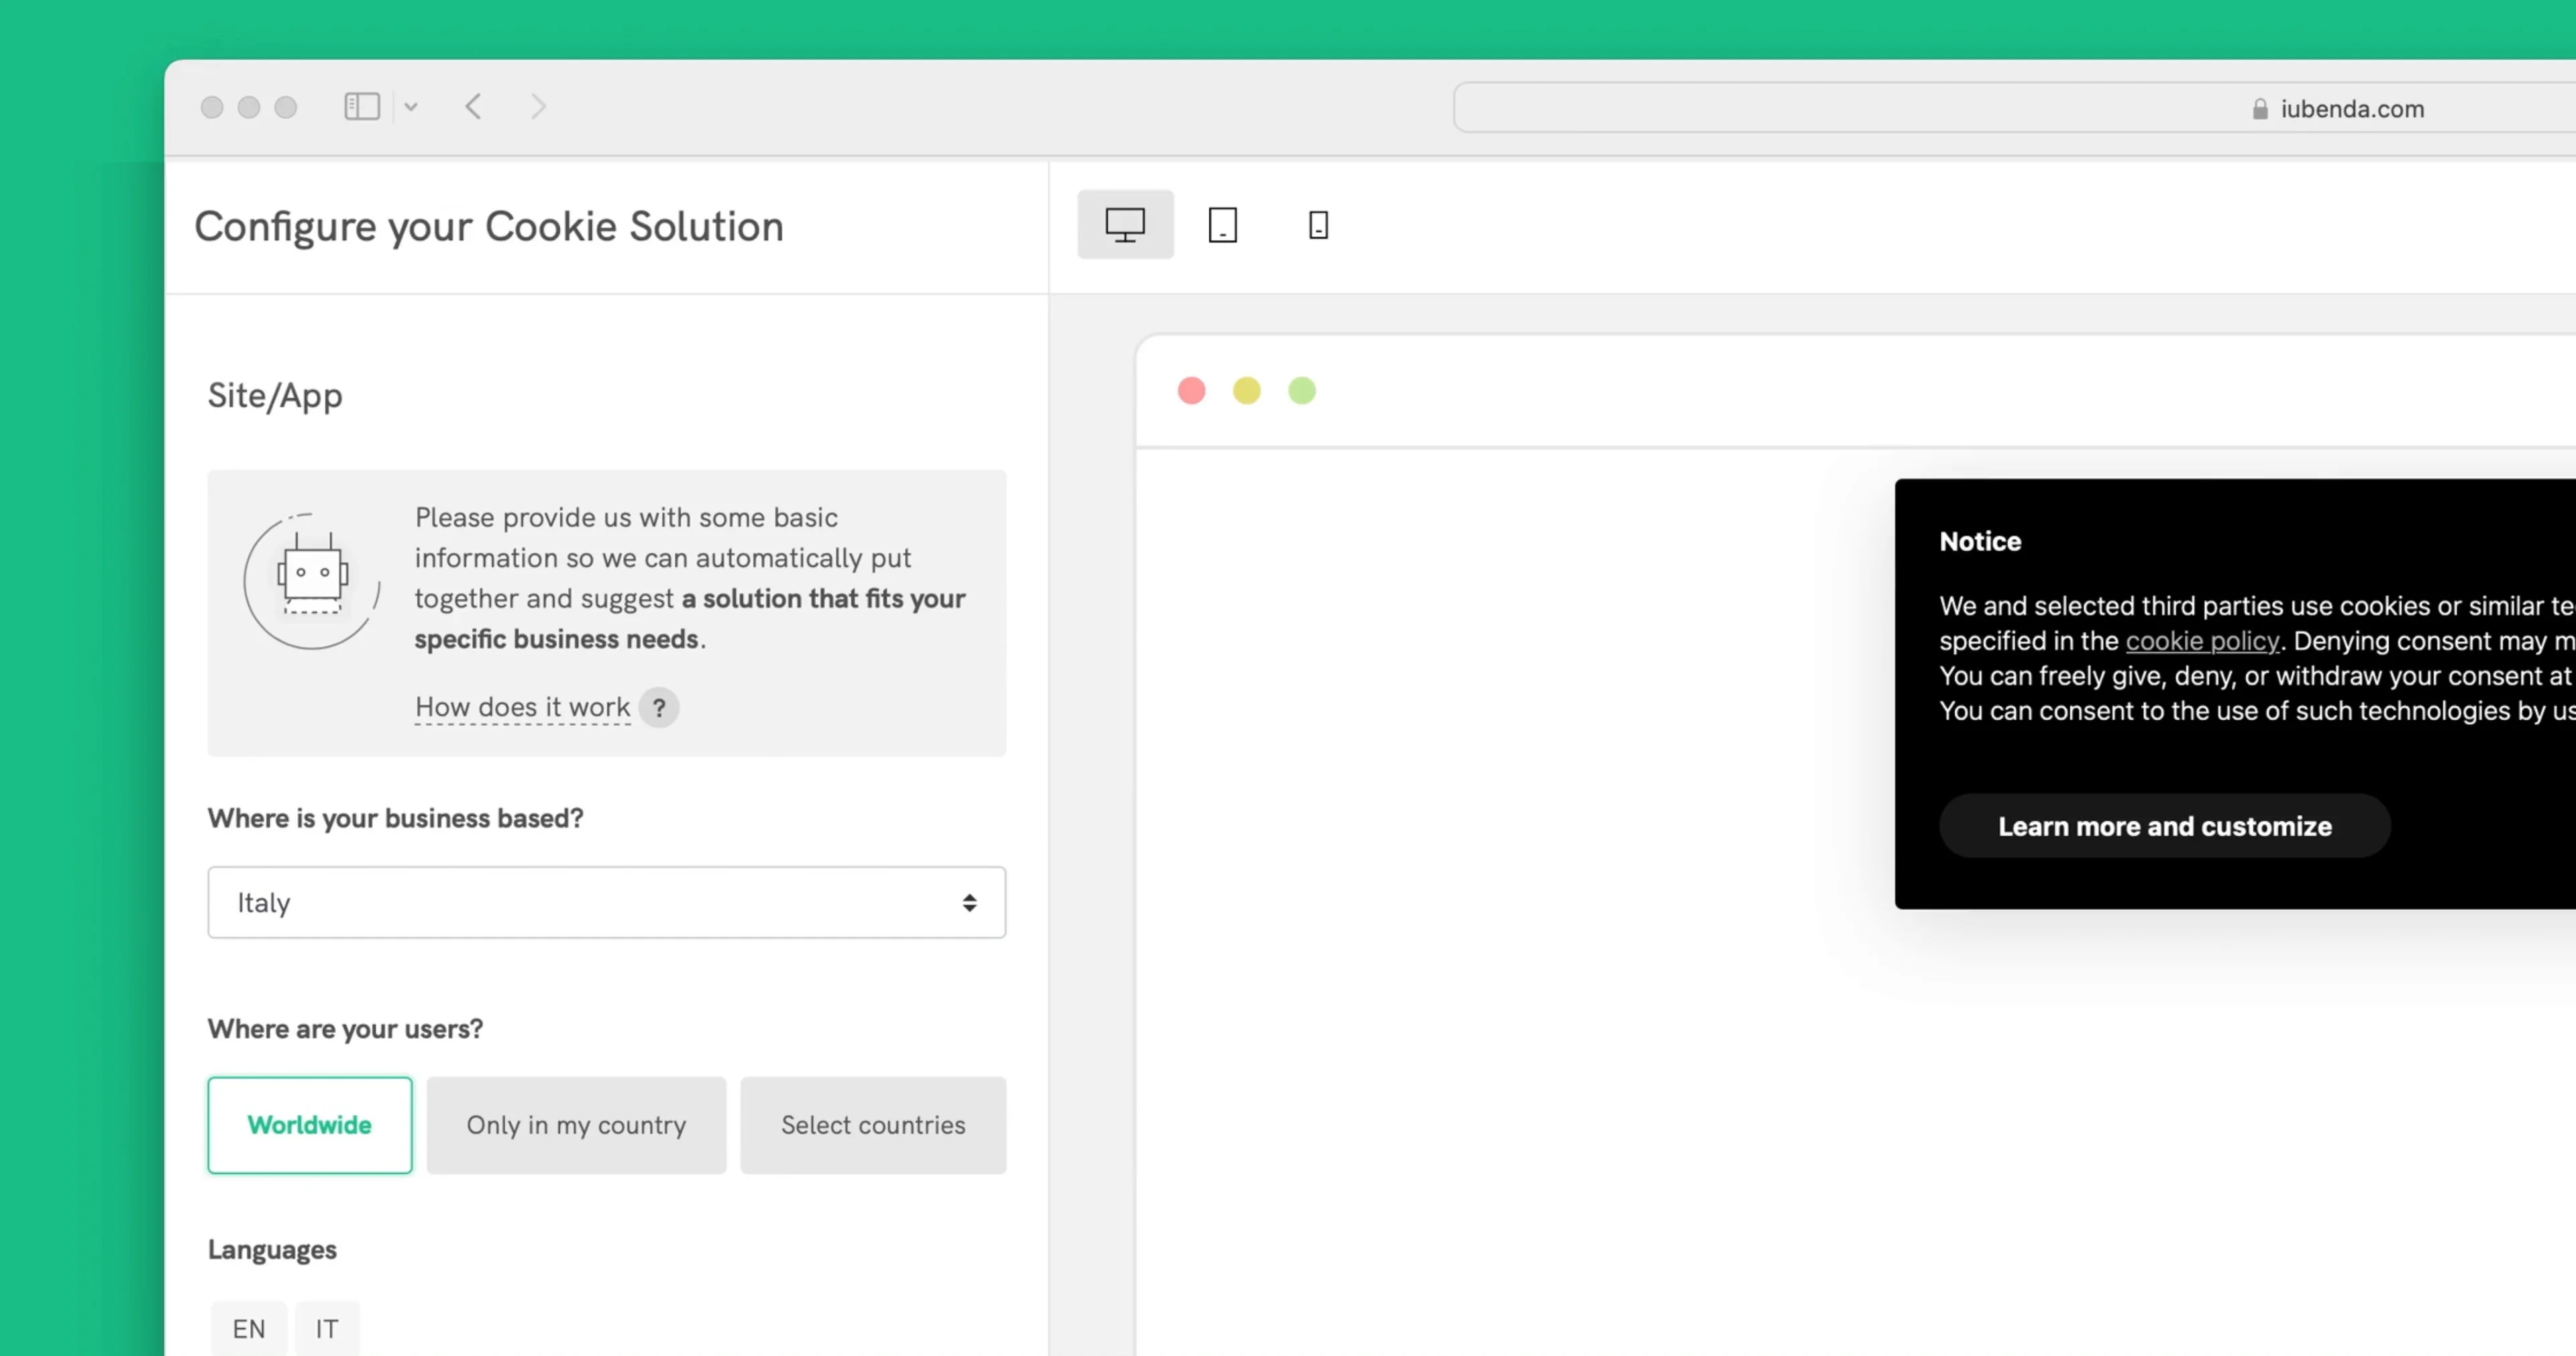Switch to tablet preview mode
This screenshot has width=2576, height=1356.
[1222, 224]
